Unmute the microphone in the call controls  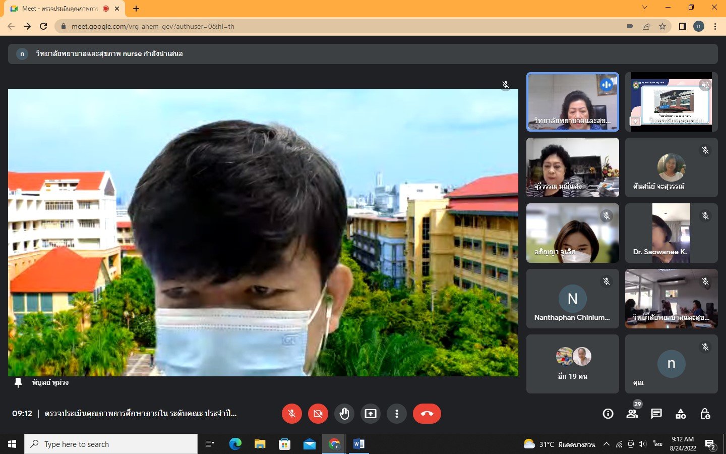coord(291,414)
